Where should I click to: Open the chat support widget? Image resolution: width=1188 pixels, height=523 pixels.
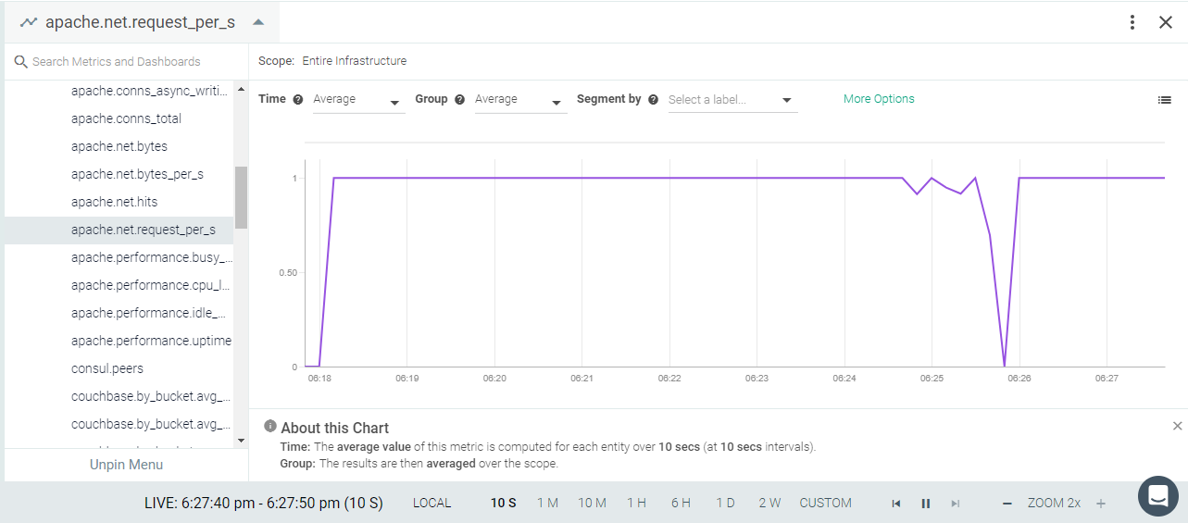coord(1157,496)
